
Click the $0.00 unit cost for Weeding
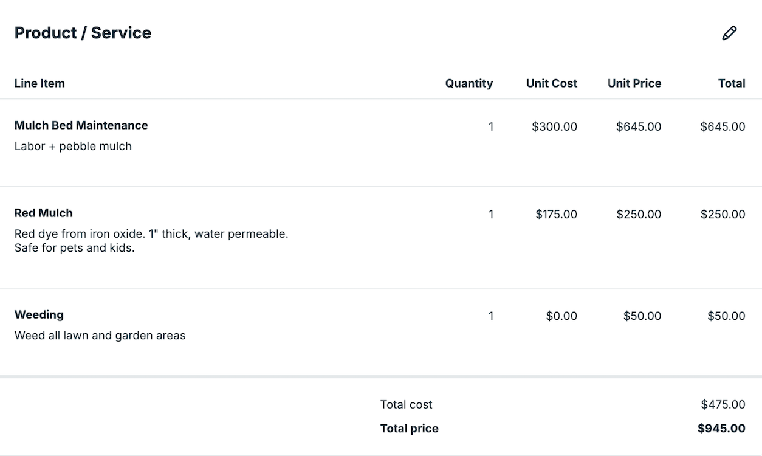click(561, 316)
